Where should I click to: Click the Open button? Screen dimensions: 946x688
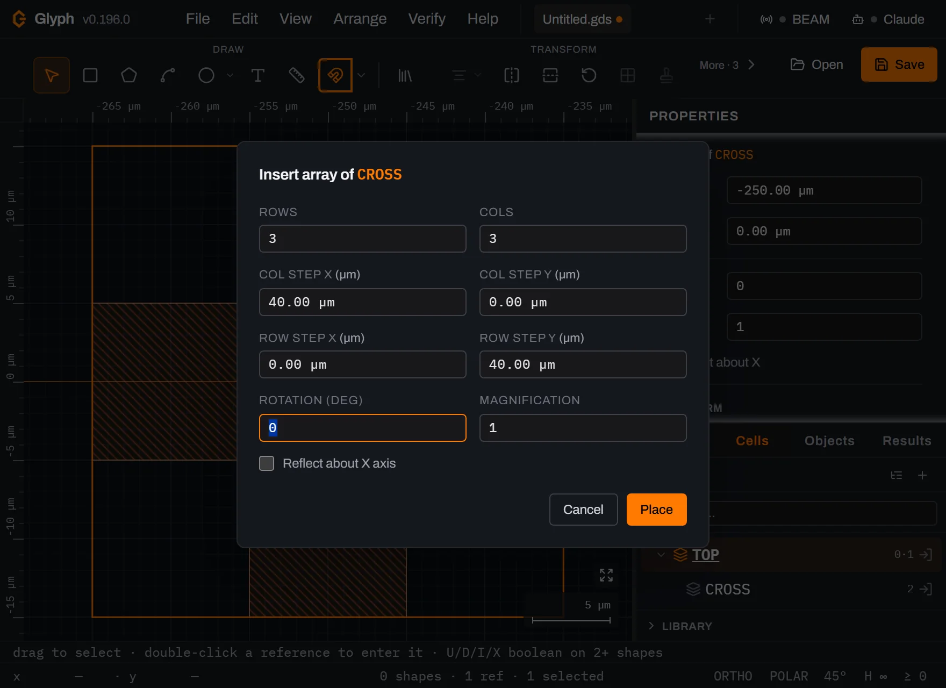816,64
